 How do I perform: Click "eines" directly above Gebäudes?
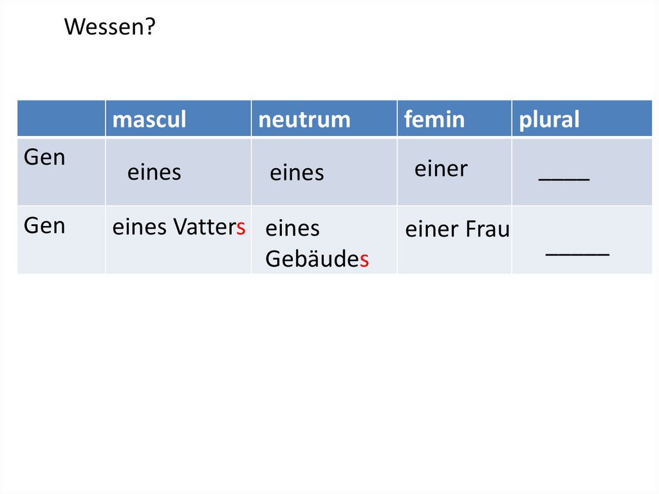click(293, 228)
